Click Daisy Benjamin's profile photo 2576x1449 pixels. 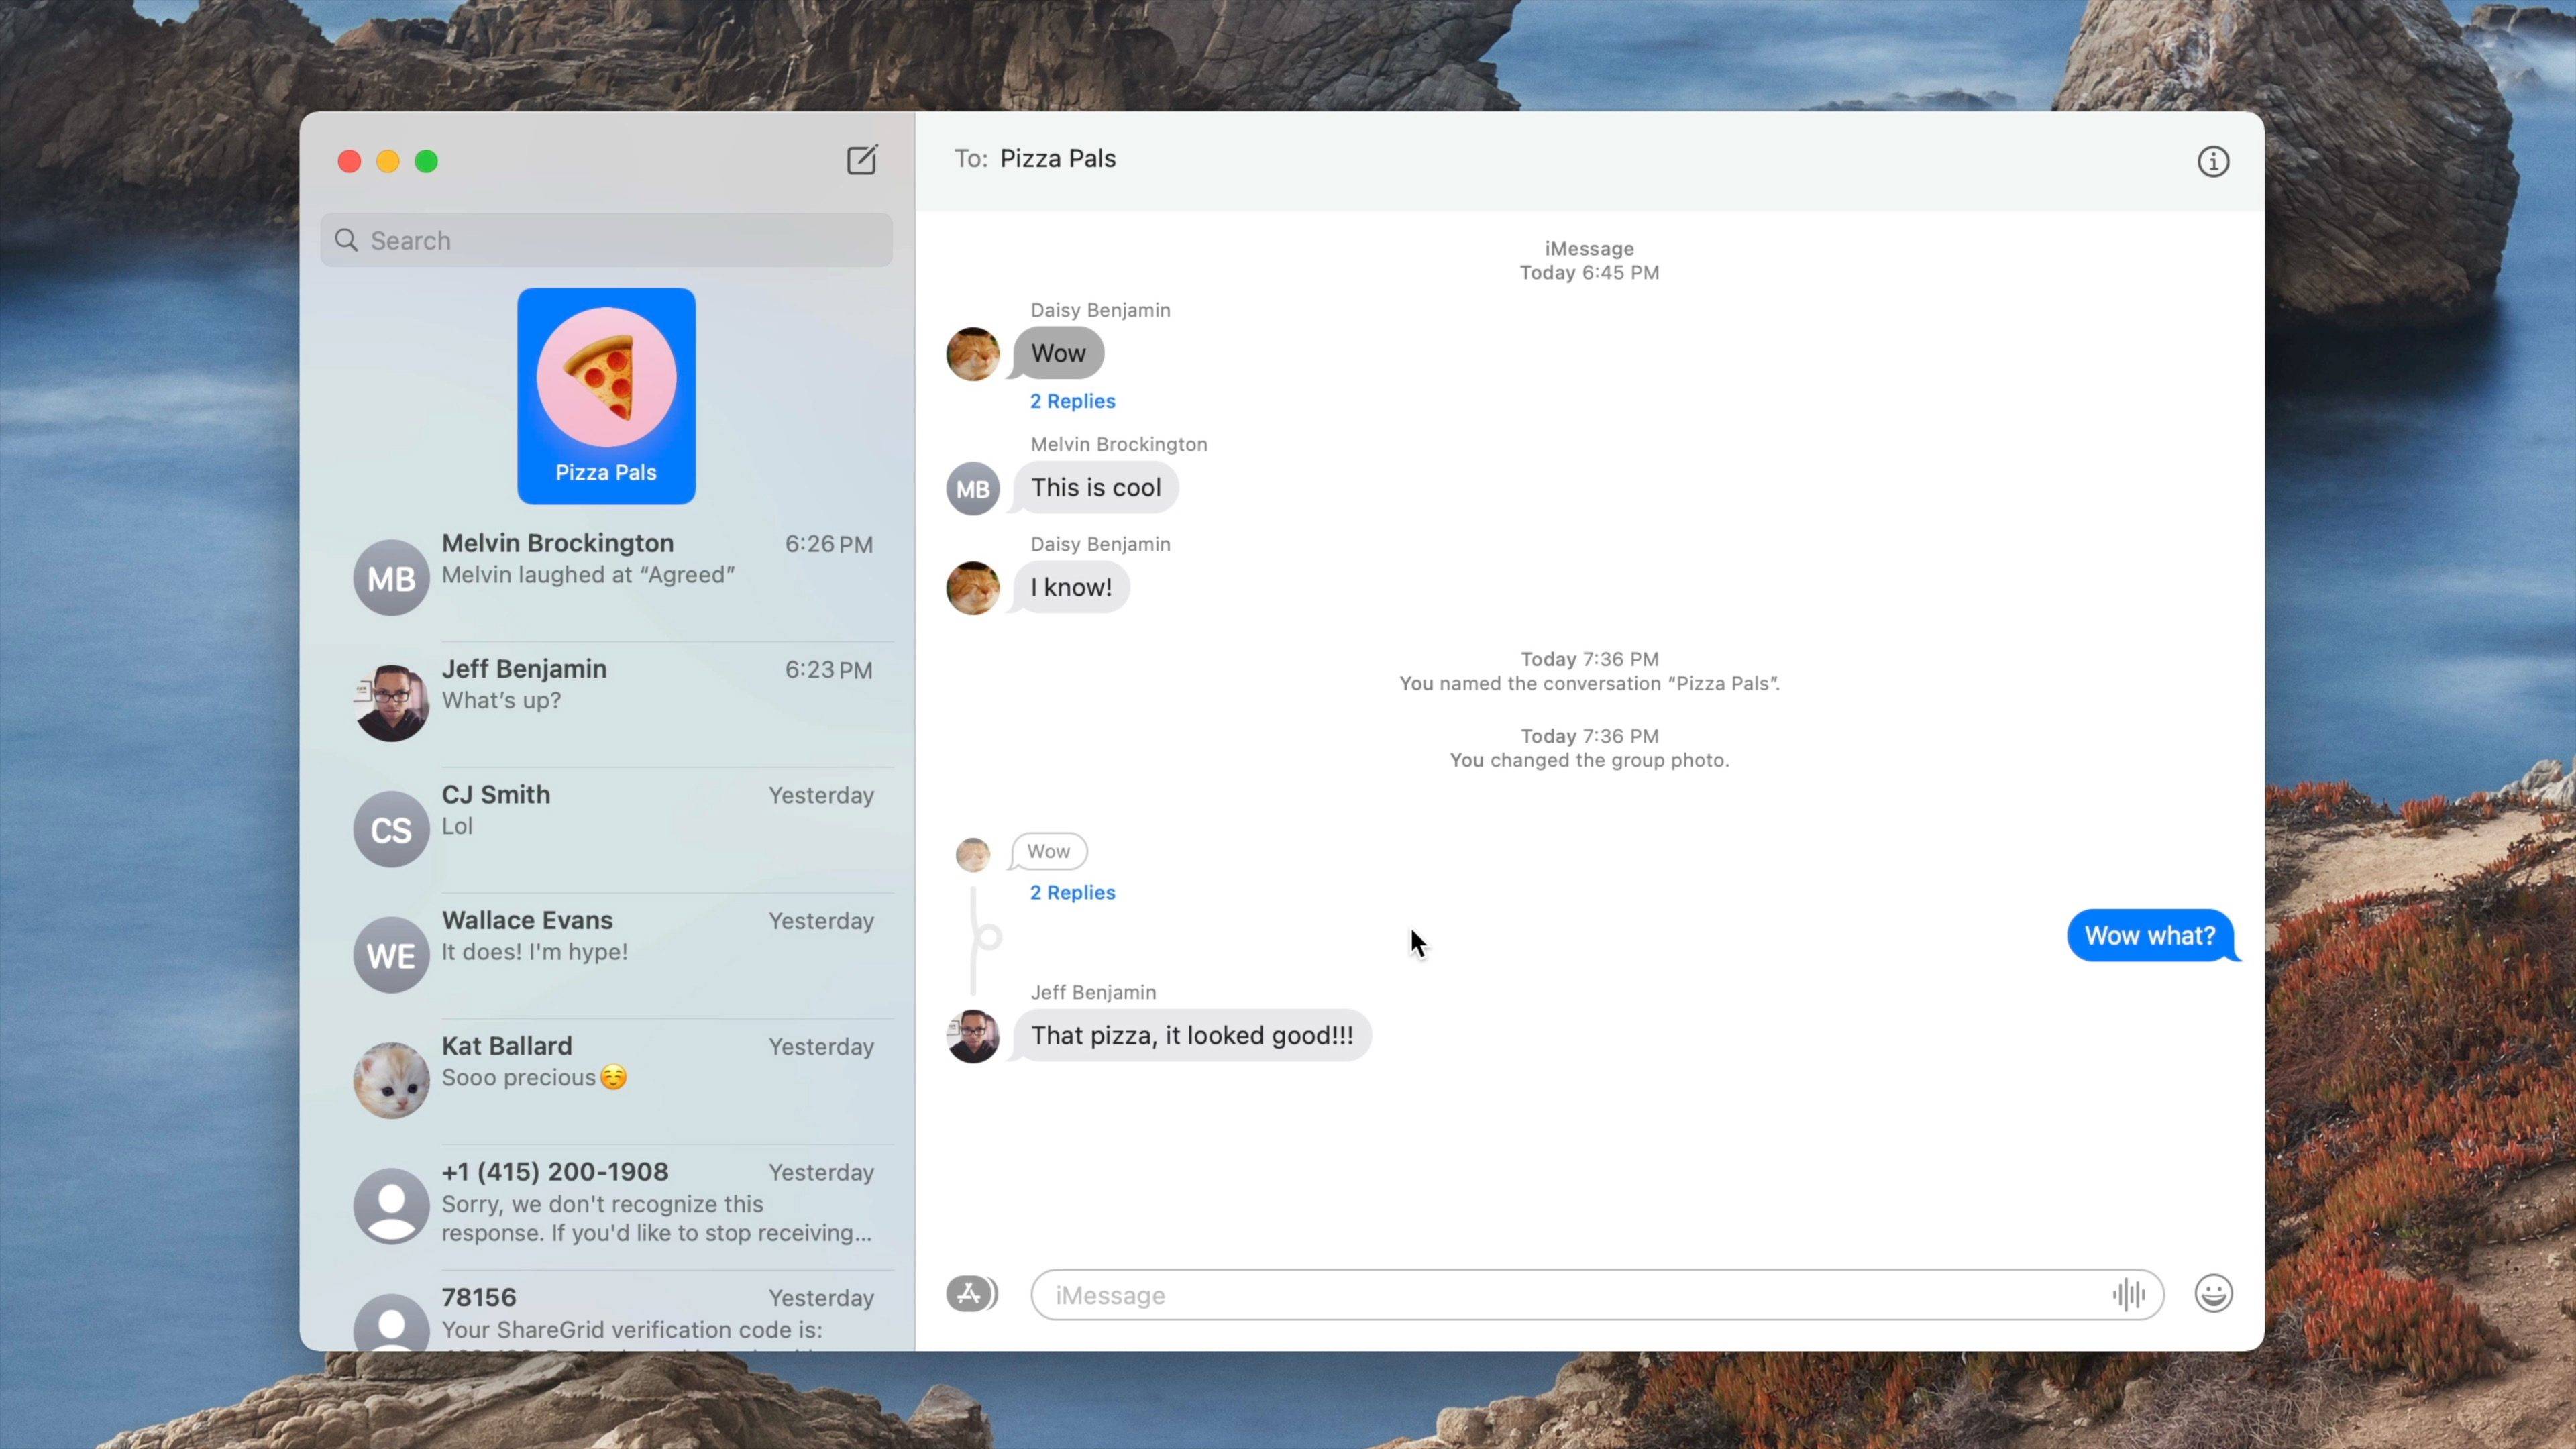click(x=971, y=354)
